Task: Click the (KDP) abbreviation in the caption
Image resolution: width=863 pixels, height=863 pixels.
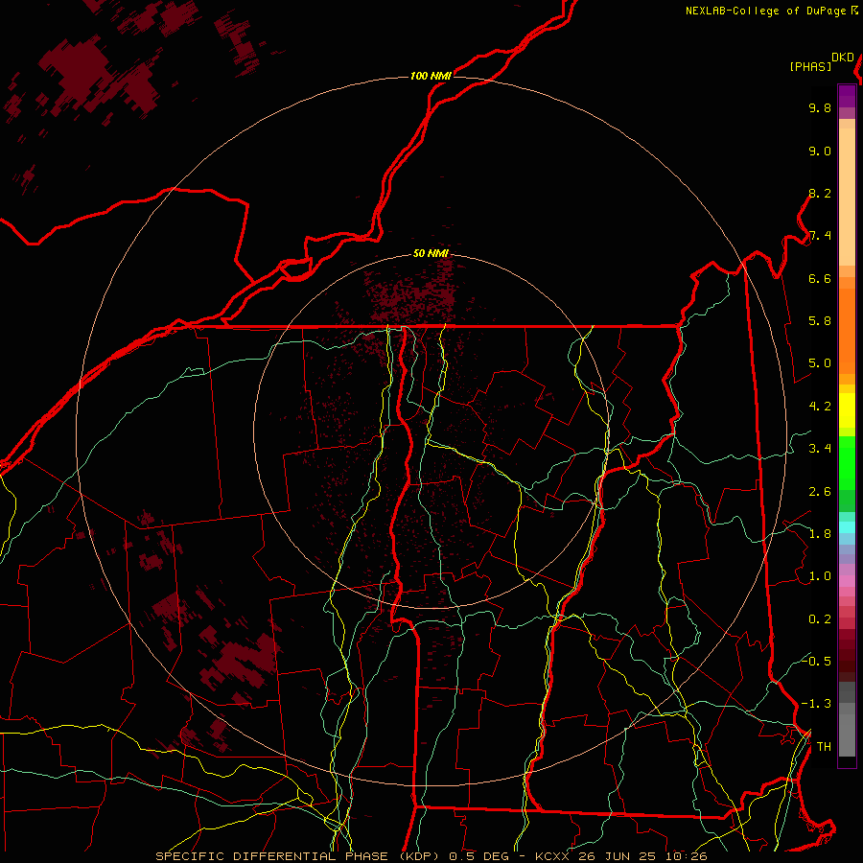Action: click(x=420, y=856)
